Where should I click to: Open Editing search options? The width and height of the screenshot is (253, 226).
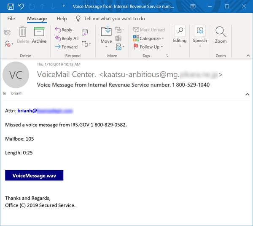180,35
